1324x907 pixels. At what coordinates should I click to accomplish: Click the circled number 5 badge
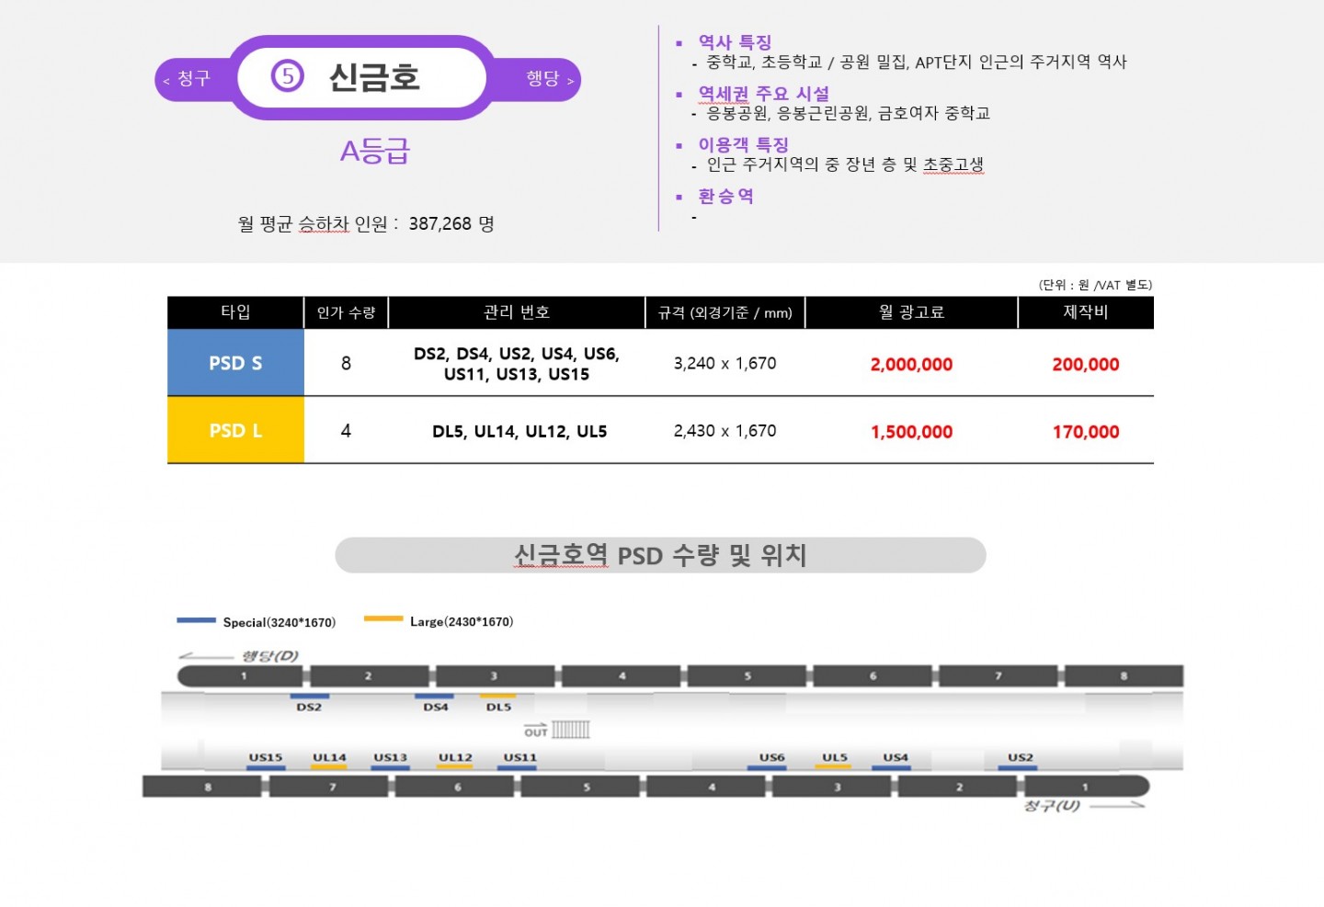click(x=288, y=76)
